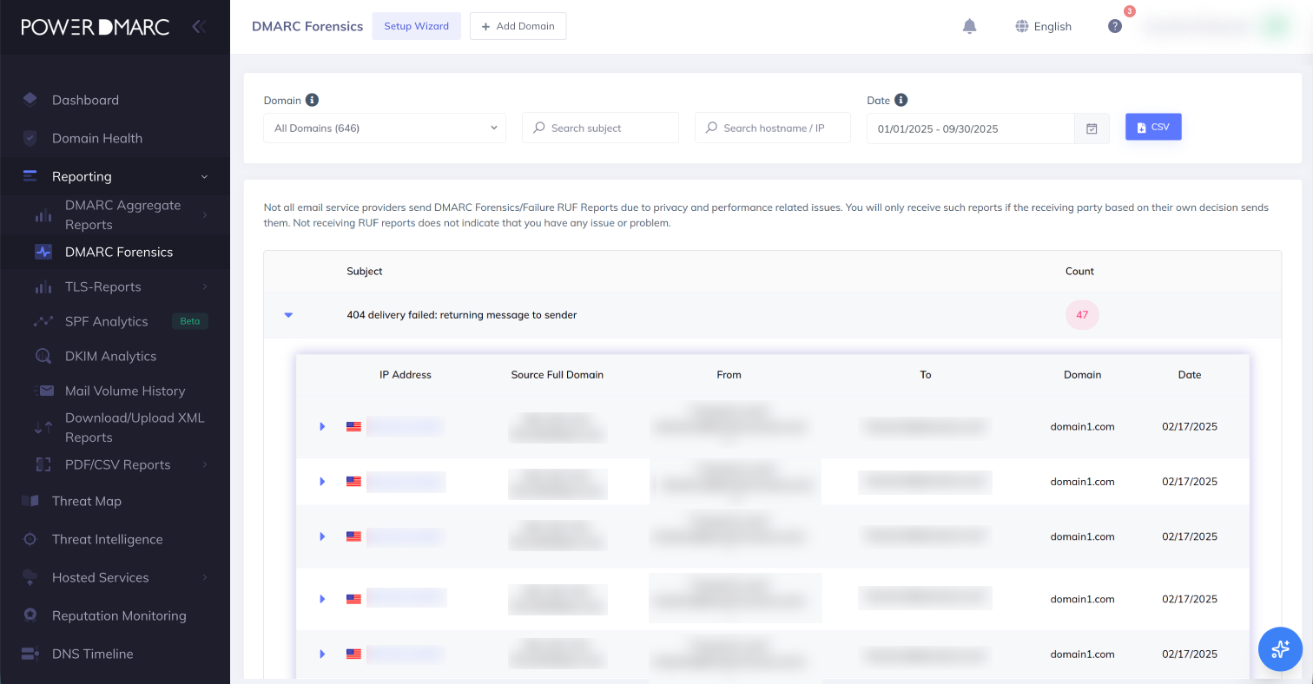Click the Subject column header
Image resolution: width=1313 pixels, height=684 pixels.
tap(365, 271)
